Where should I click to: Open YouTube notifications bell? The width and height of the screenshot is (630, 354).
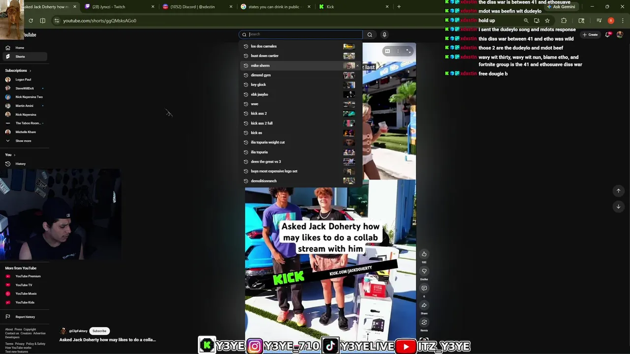[x=608, y=34]
